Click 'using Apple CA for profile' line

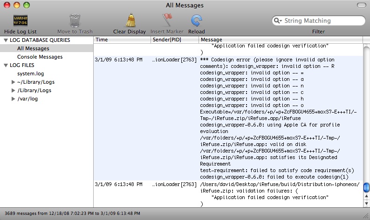(x=270, y=125)
